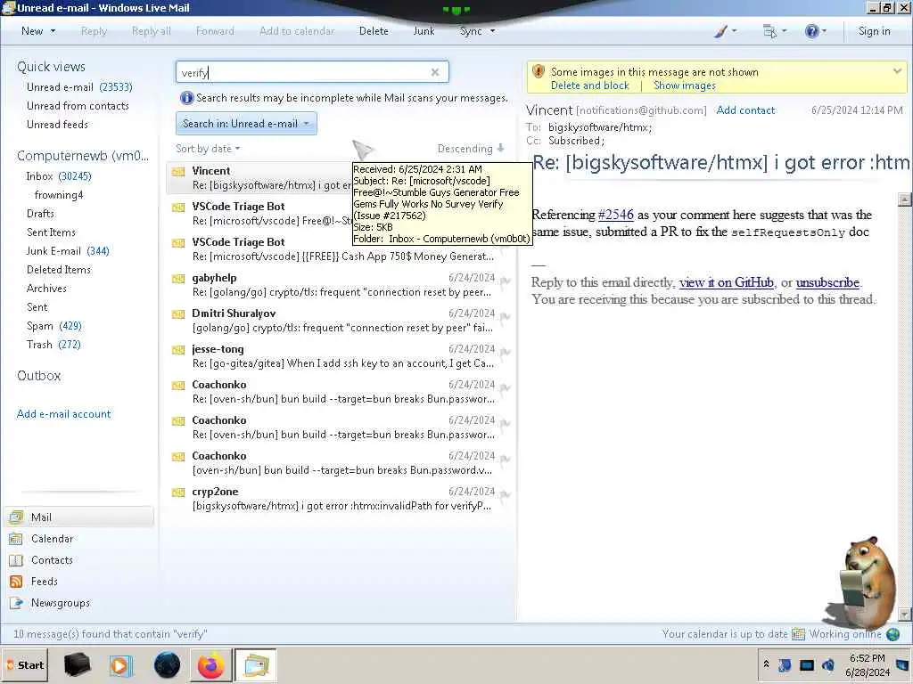Open the Junk E-mail folder
The image size is (913, 684).
68,251
